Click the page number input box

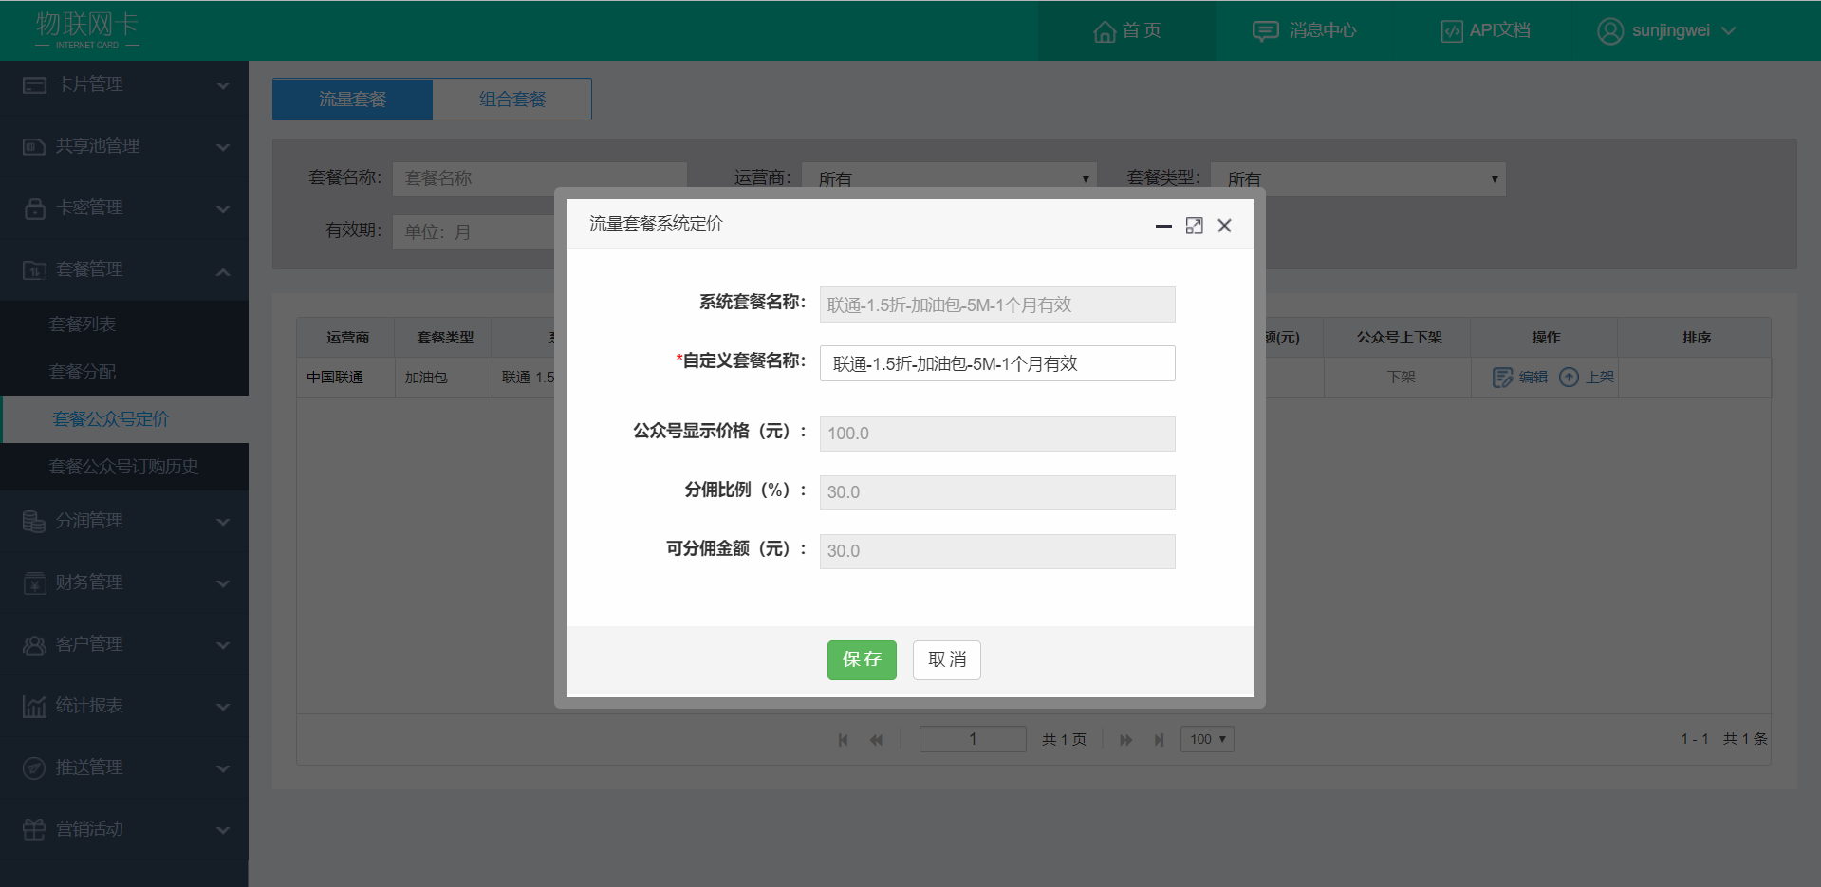pos(973,739)
